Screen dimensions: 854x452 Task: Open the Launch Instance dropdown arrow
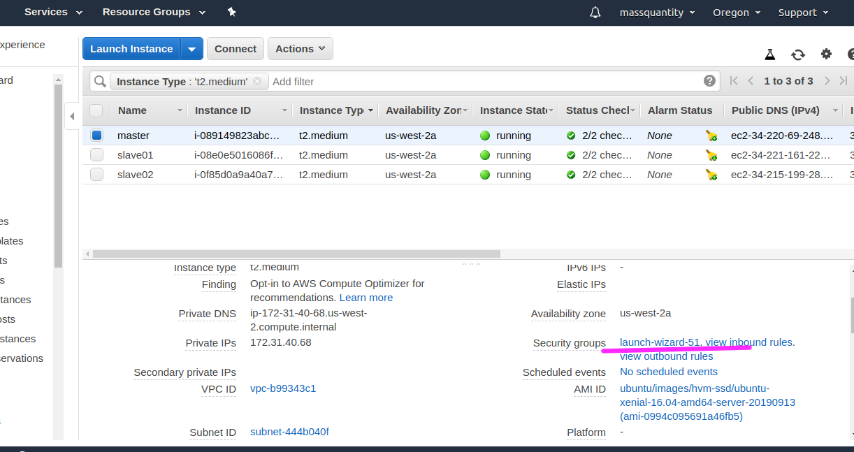(x=192, y=49)
